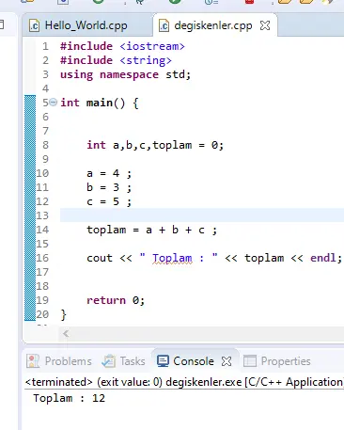
Task: Click the Console monitor icon
Action: (x=163, y=361)
